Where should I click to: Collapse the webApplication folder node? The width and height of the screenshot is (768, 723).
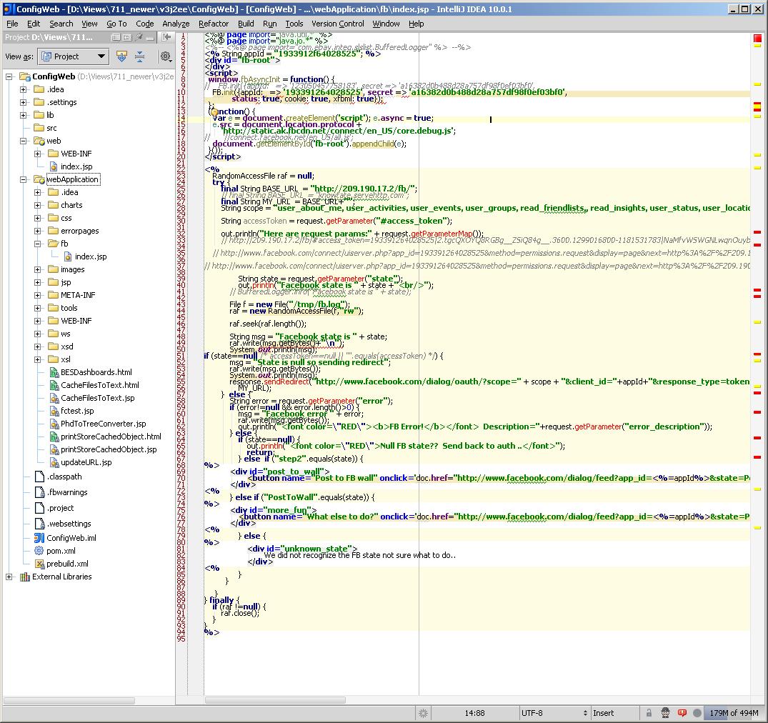[24, 179]
